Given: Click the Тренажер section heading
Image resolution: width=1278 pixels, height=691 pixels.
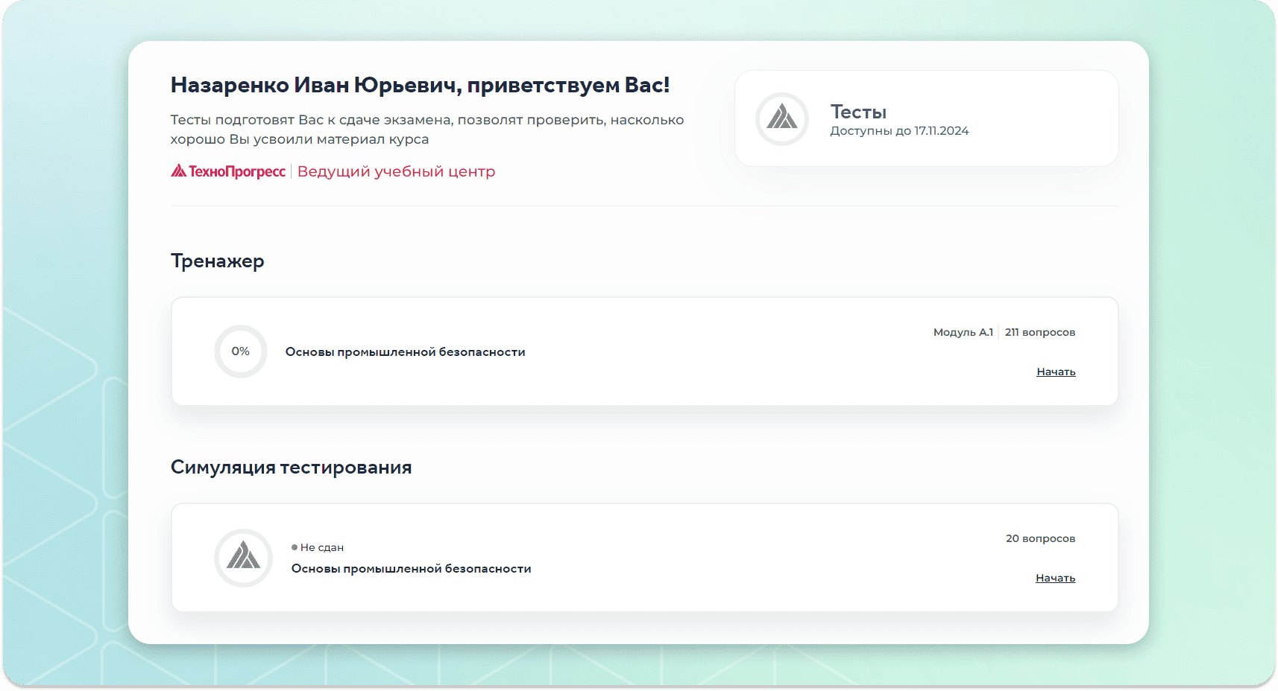Looking at the screenshot, I should [x=217, y=261].
